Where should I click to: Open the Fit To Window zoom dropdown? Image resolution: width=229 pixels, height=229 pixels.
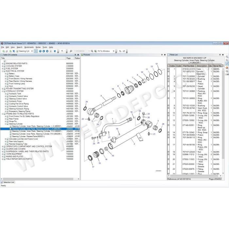pos(114,51)
